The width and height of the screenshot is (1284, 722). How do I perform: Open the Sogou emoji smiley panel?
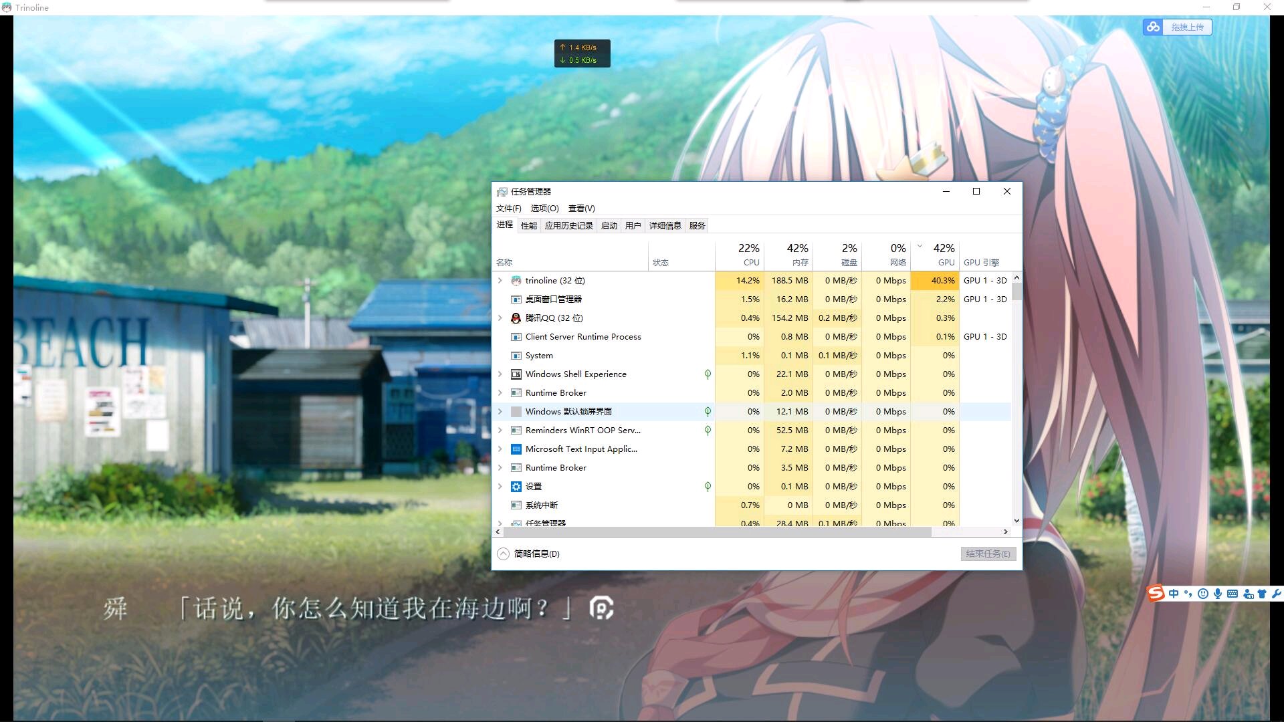click(x=1203, y=594)
